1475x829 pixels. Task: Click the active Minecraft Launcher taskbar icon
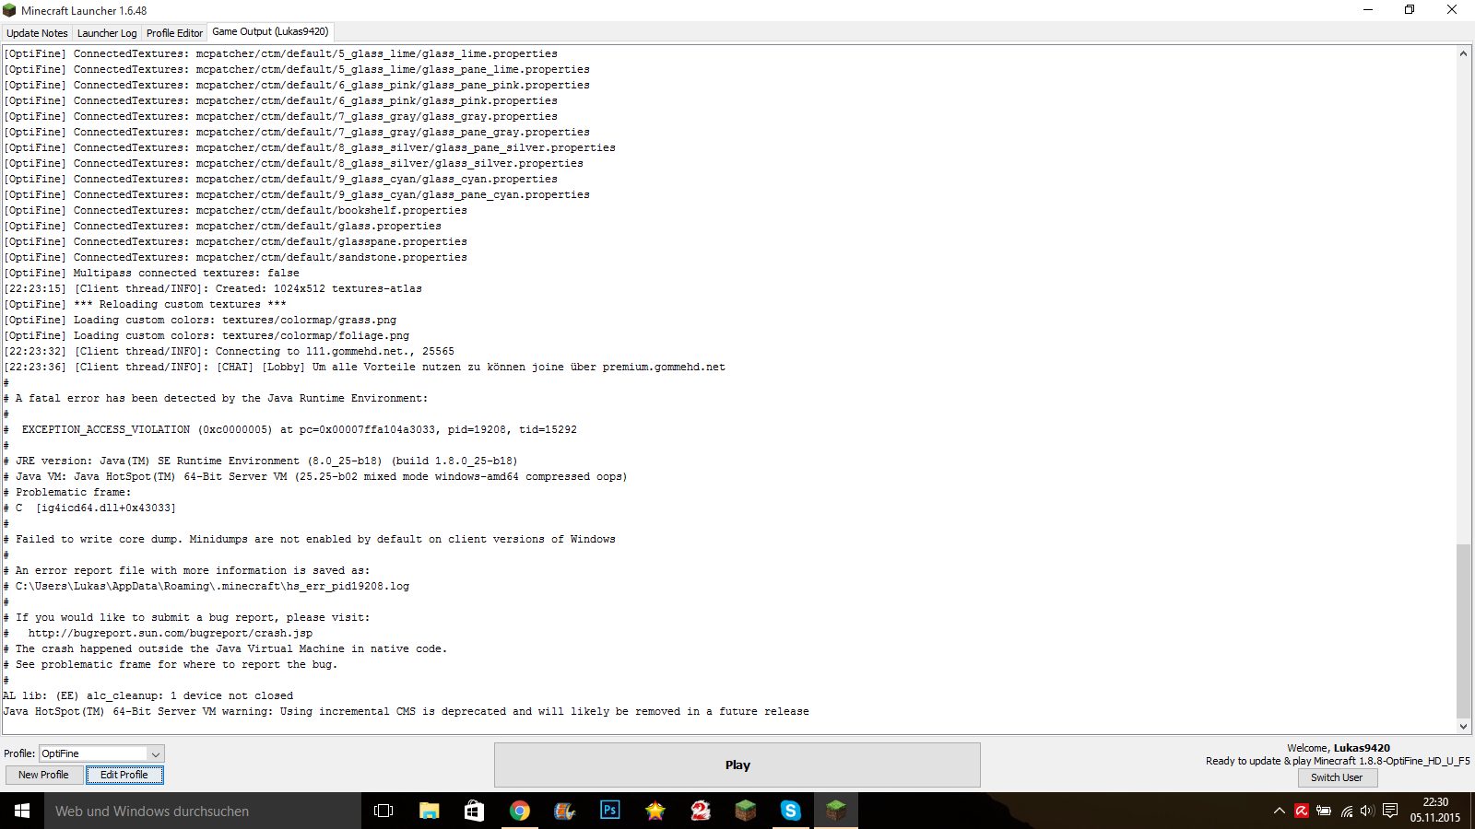[836, 811]
